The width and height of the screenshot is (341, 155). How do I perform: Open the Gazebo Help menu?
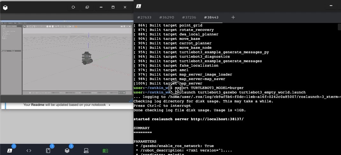[25, 23]
